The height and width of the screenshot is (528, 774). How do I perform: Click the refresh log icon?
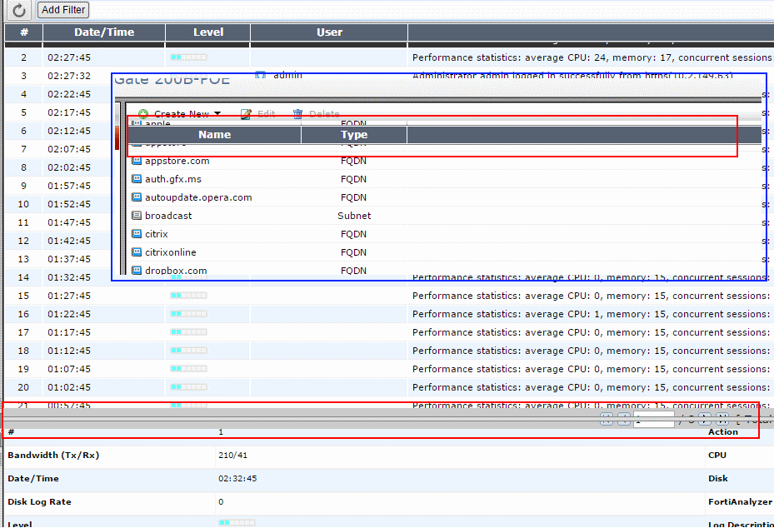pos(19,10)
